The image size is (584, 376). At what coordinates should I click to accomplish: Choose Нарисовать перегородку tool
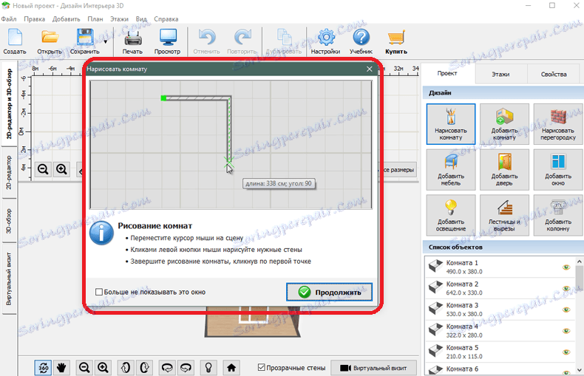pos(558,124)
